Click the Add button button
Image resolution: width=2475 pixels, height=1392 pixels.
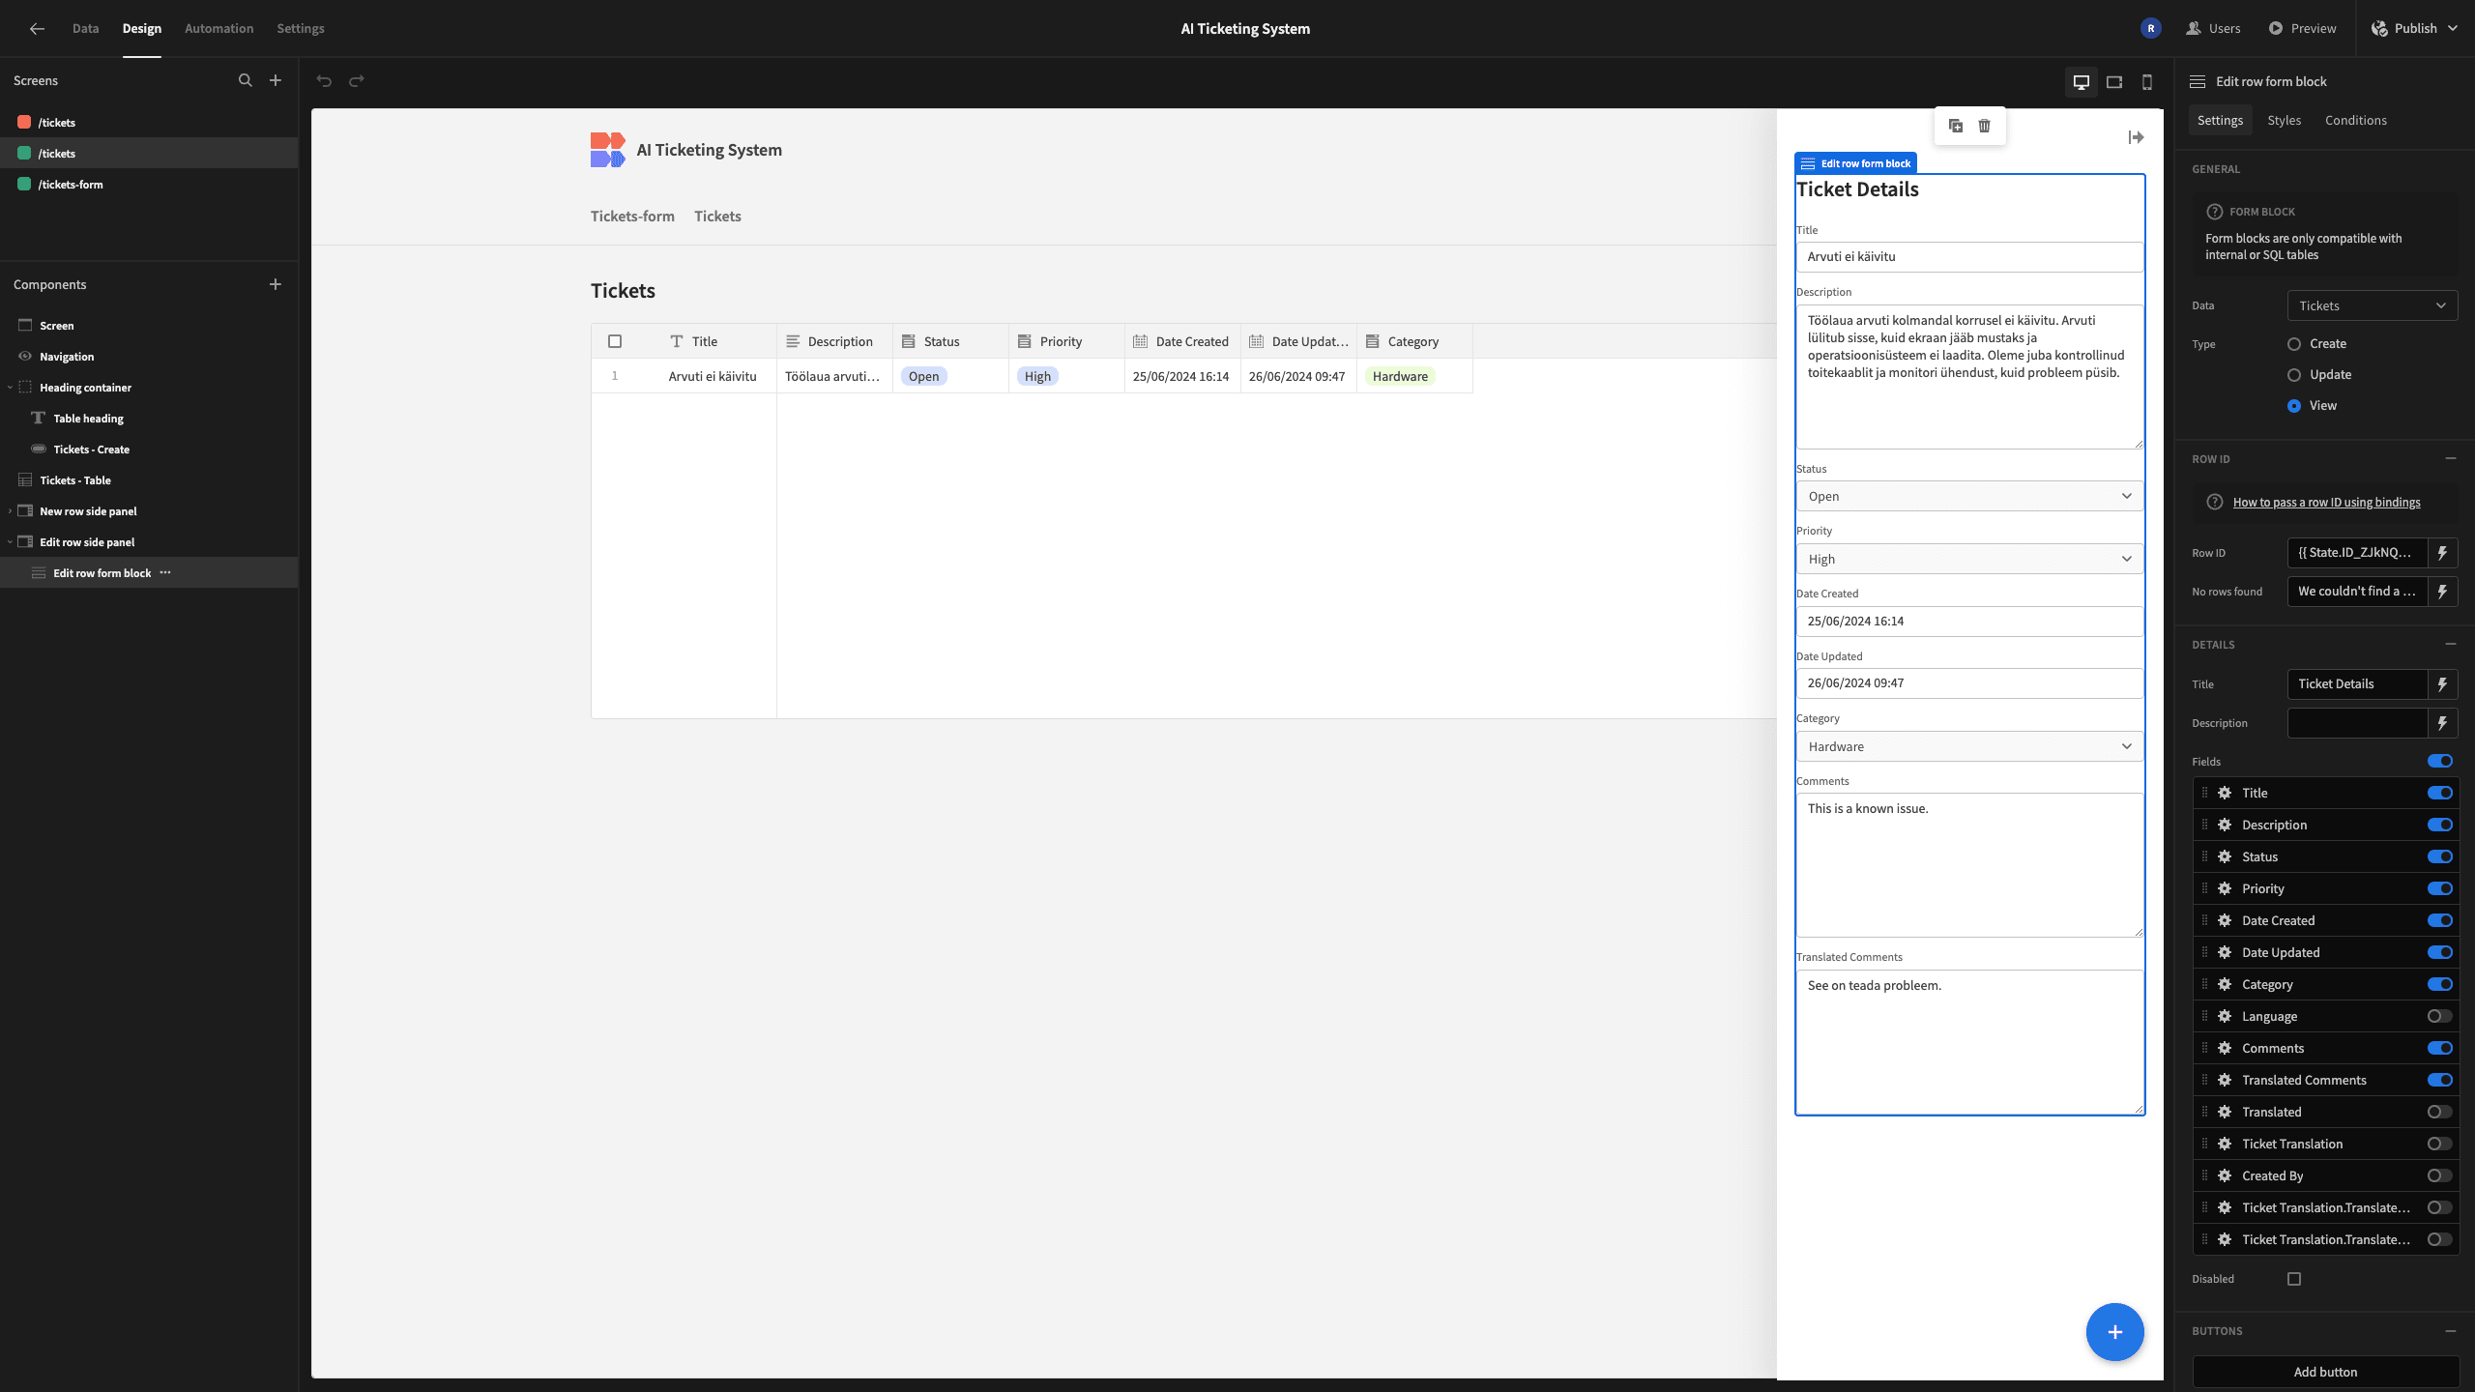tap(2325, 1372)
